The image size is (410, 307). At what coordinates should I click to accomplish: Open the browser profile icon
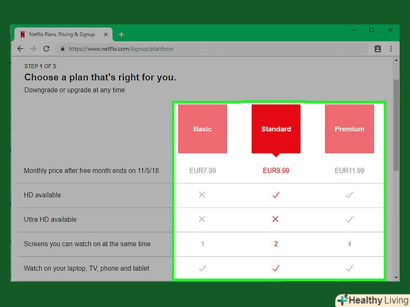click(377, 49)
